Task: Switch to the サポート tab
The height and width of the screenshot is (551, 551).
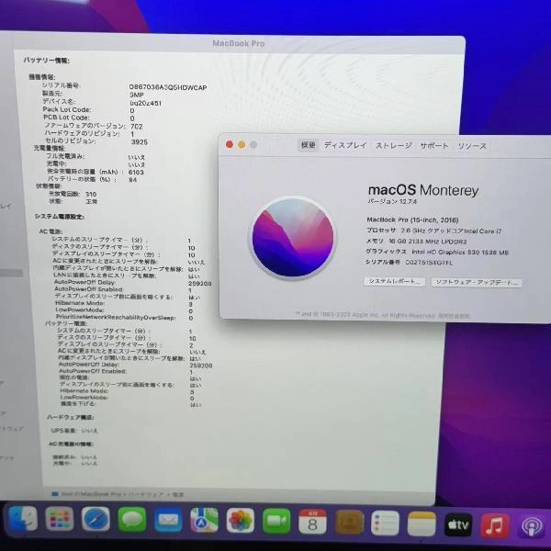Action: (434, 146)
